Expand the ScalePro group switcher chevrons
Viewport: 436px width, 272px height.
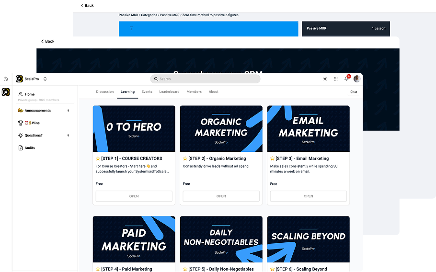point(45,79)
